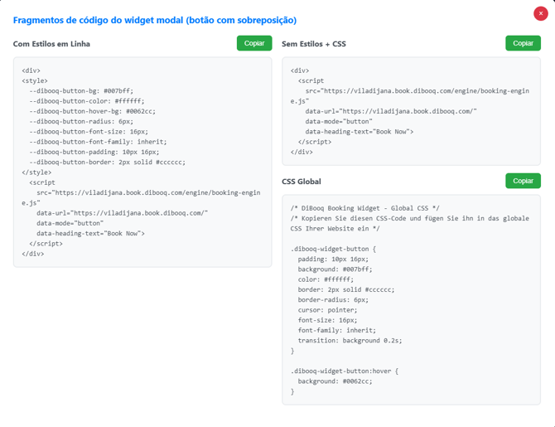The width and height of the screenshot is (555, 427).
Task: Click the 'DiBooq Booking Widget - Global CSS' comment
Action: tap(365, 208)
